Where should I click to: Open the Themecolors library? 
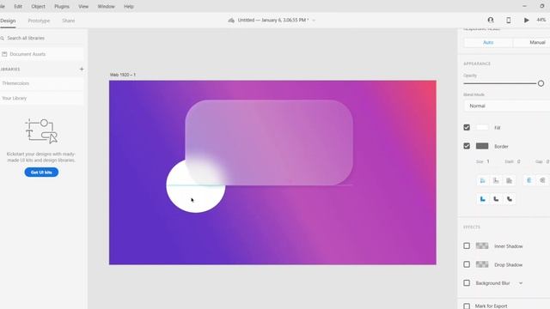point(41,83)
